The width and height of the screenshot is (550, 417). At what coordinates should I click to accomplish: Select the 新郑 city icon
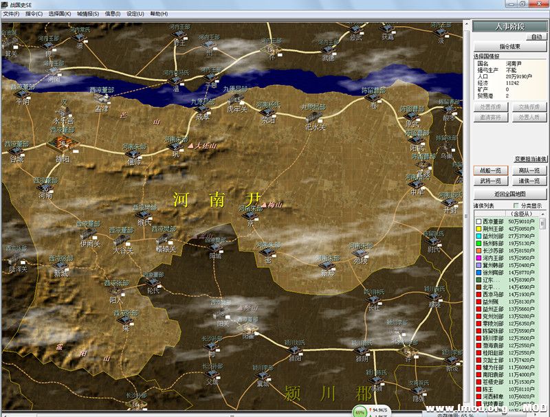[x=327, y=265]
